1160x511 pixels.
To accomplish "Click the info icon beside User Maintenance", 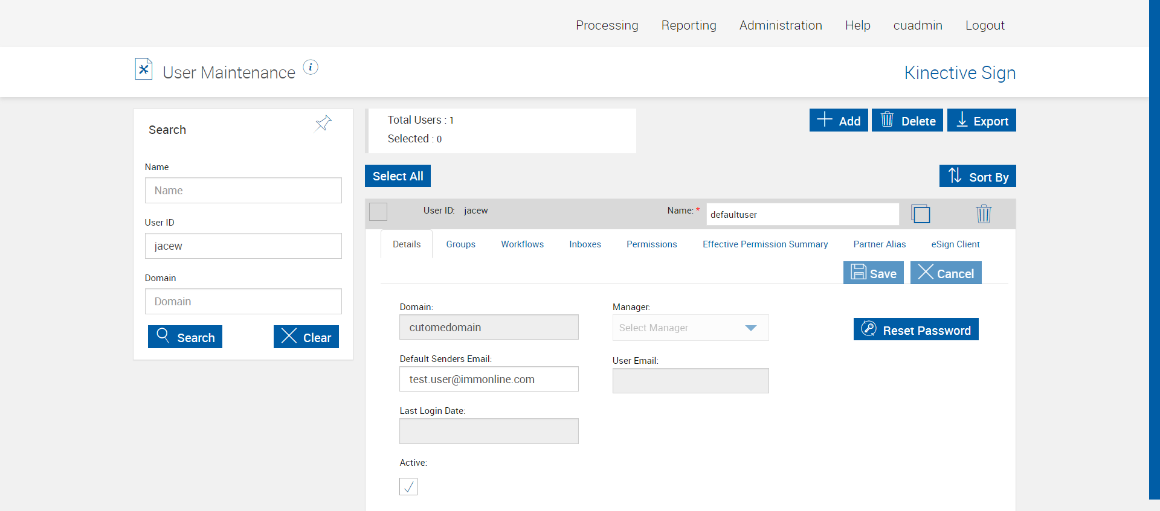I will (311, 67).
